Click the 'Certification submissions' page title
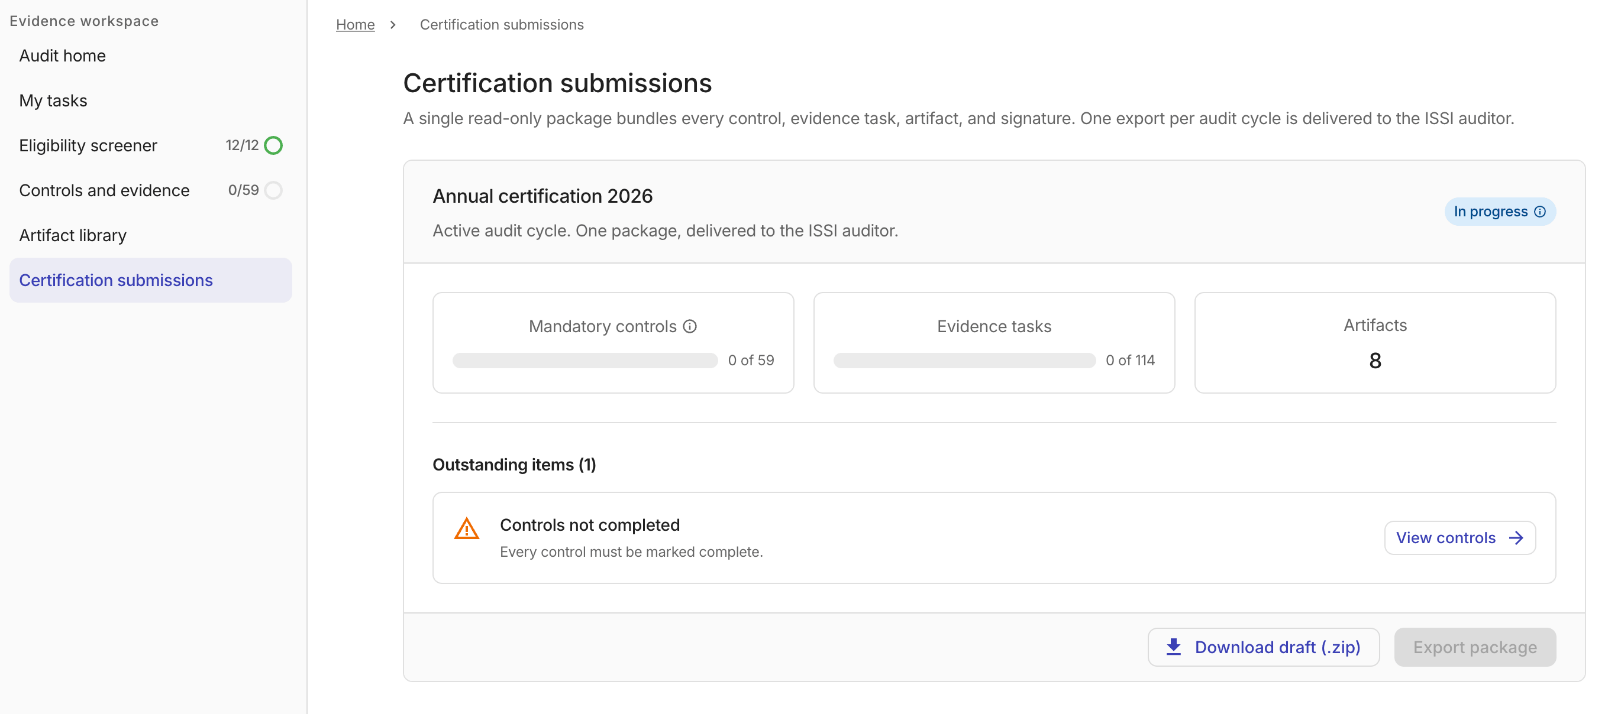 557,83
